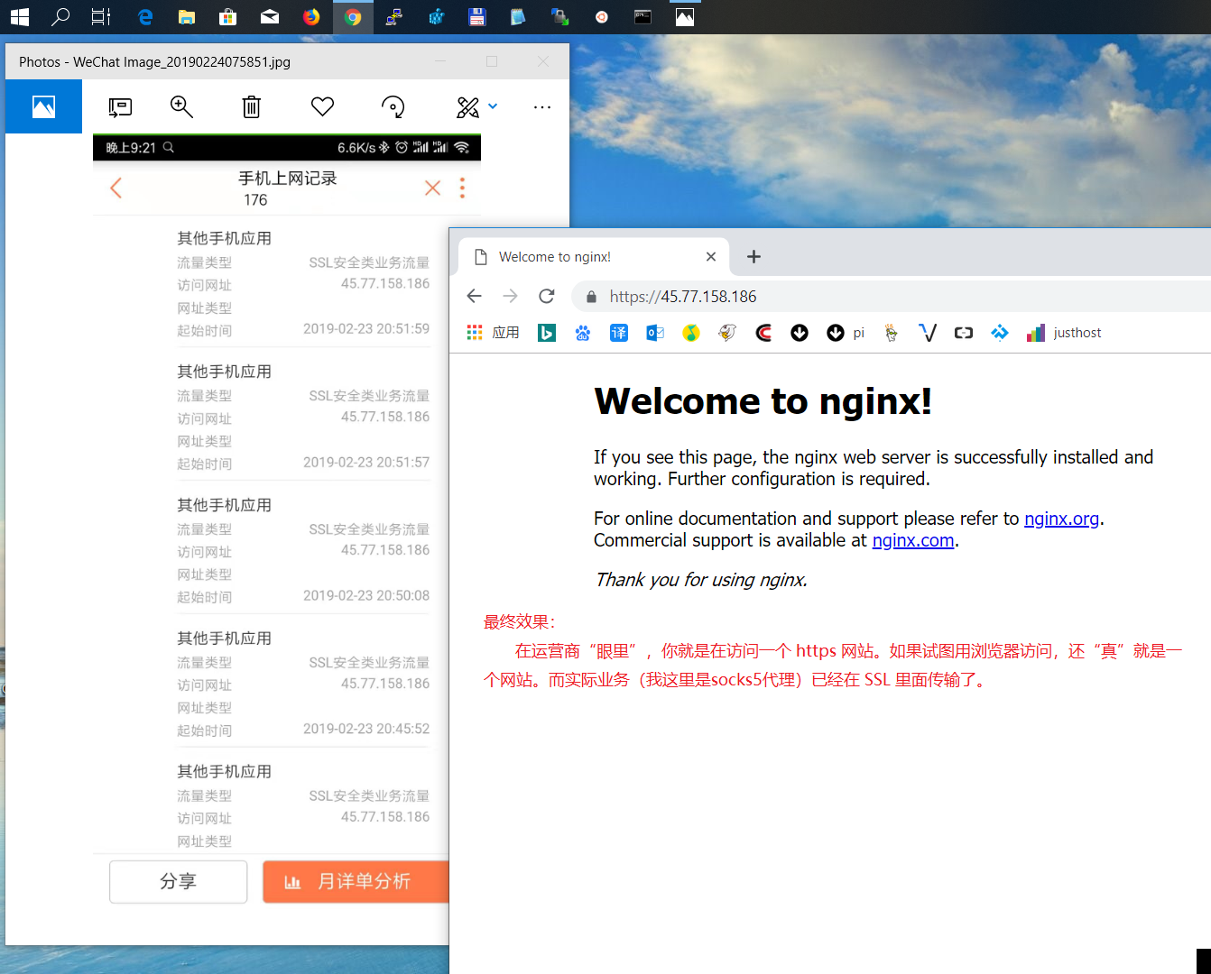Open the V logo bookmark

point(928,333)
